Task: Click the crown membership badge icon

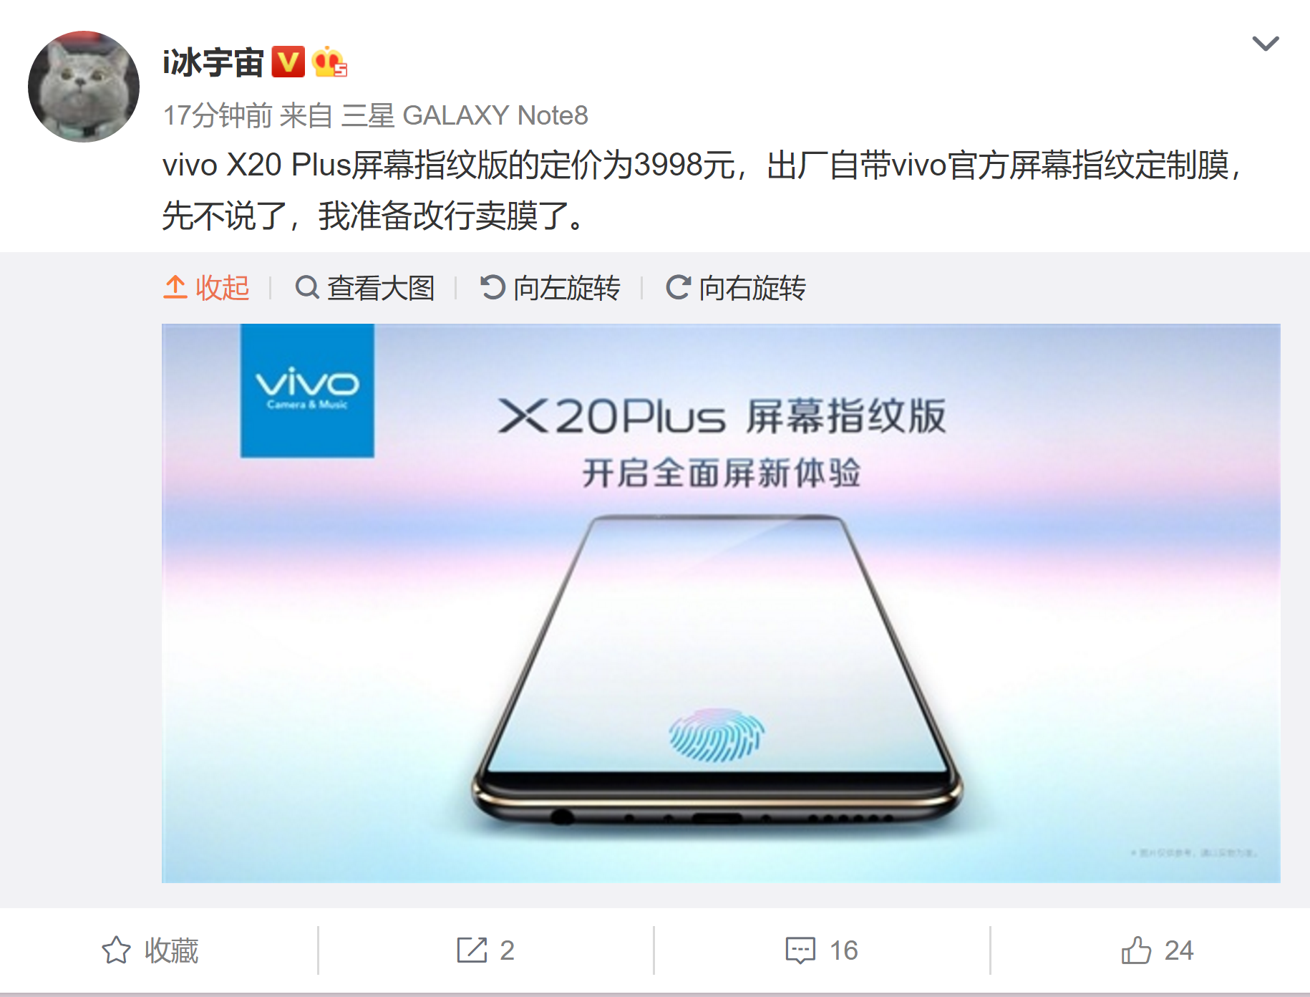Action: pos(329,62)
